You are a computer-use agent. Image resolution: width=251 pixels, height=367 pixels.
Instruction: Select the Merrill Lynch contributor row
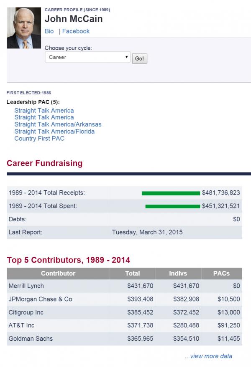(124, 286)
